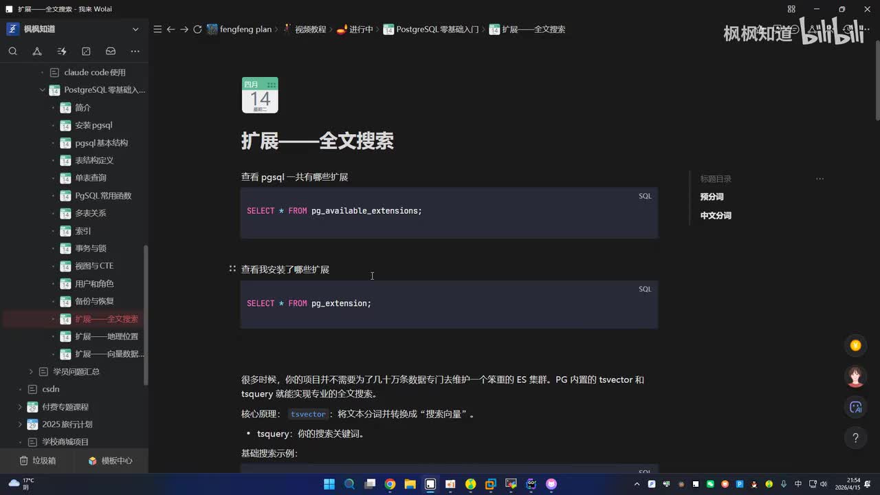Expand the 2025 旅行计划 tree node
Screen dimensions: 880x495
pos(20,424)
